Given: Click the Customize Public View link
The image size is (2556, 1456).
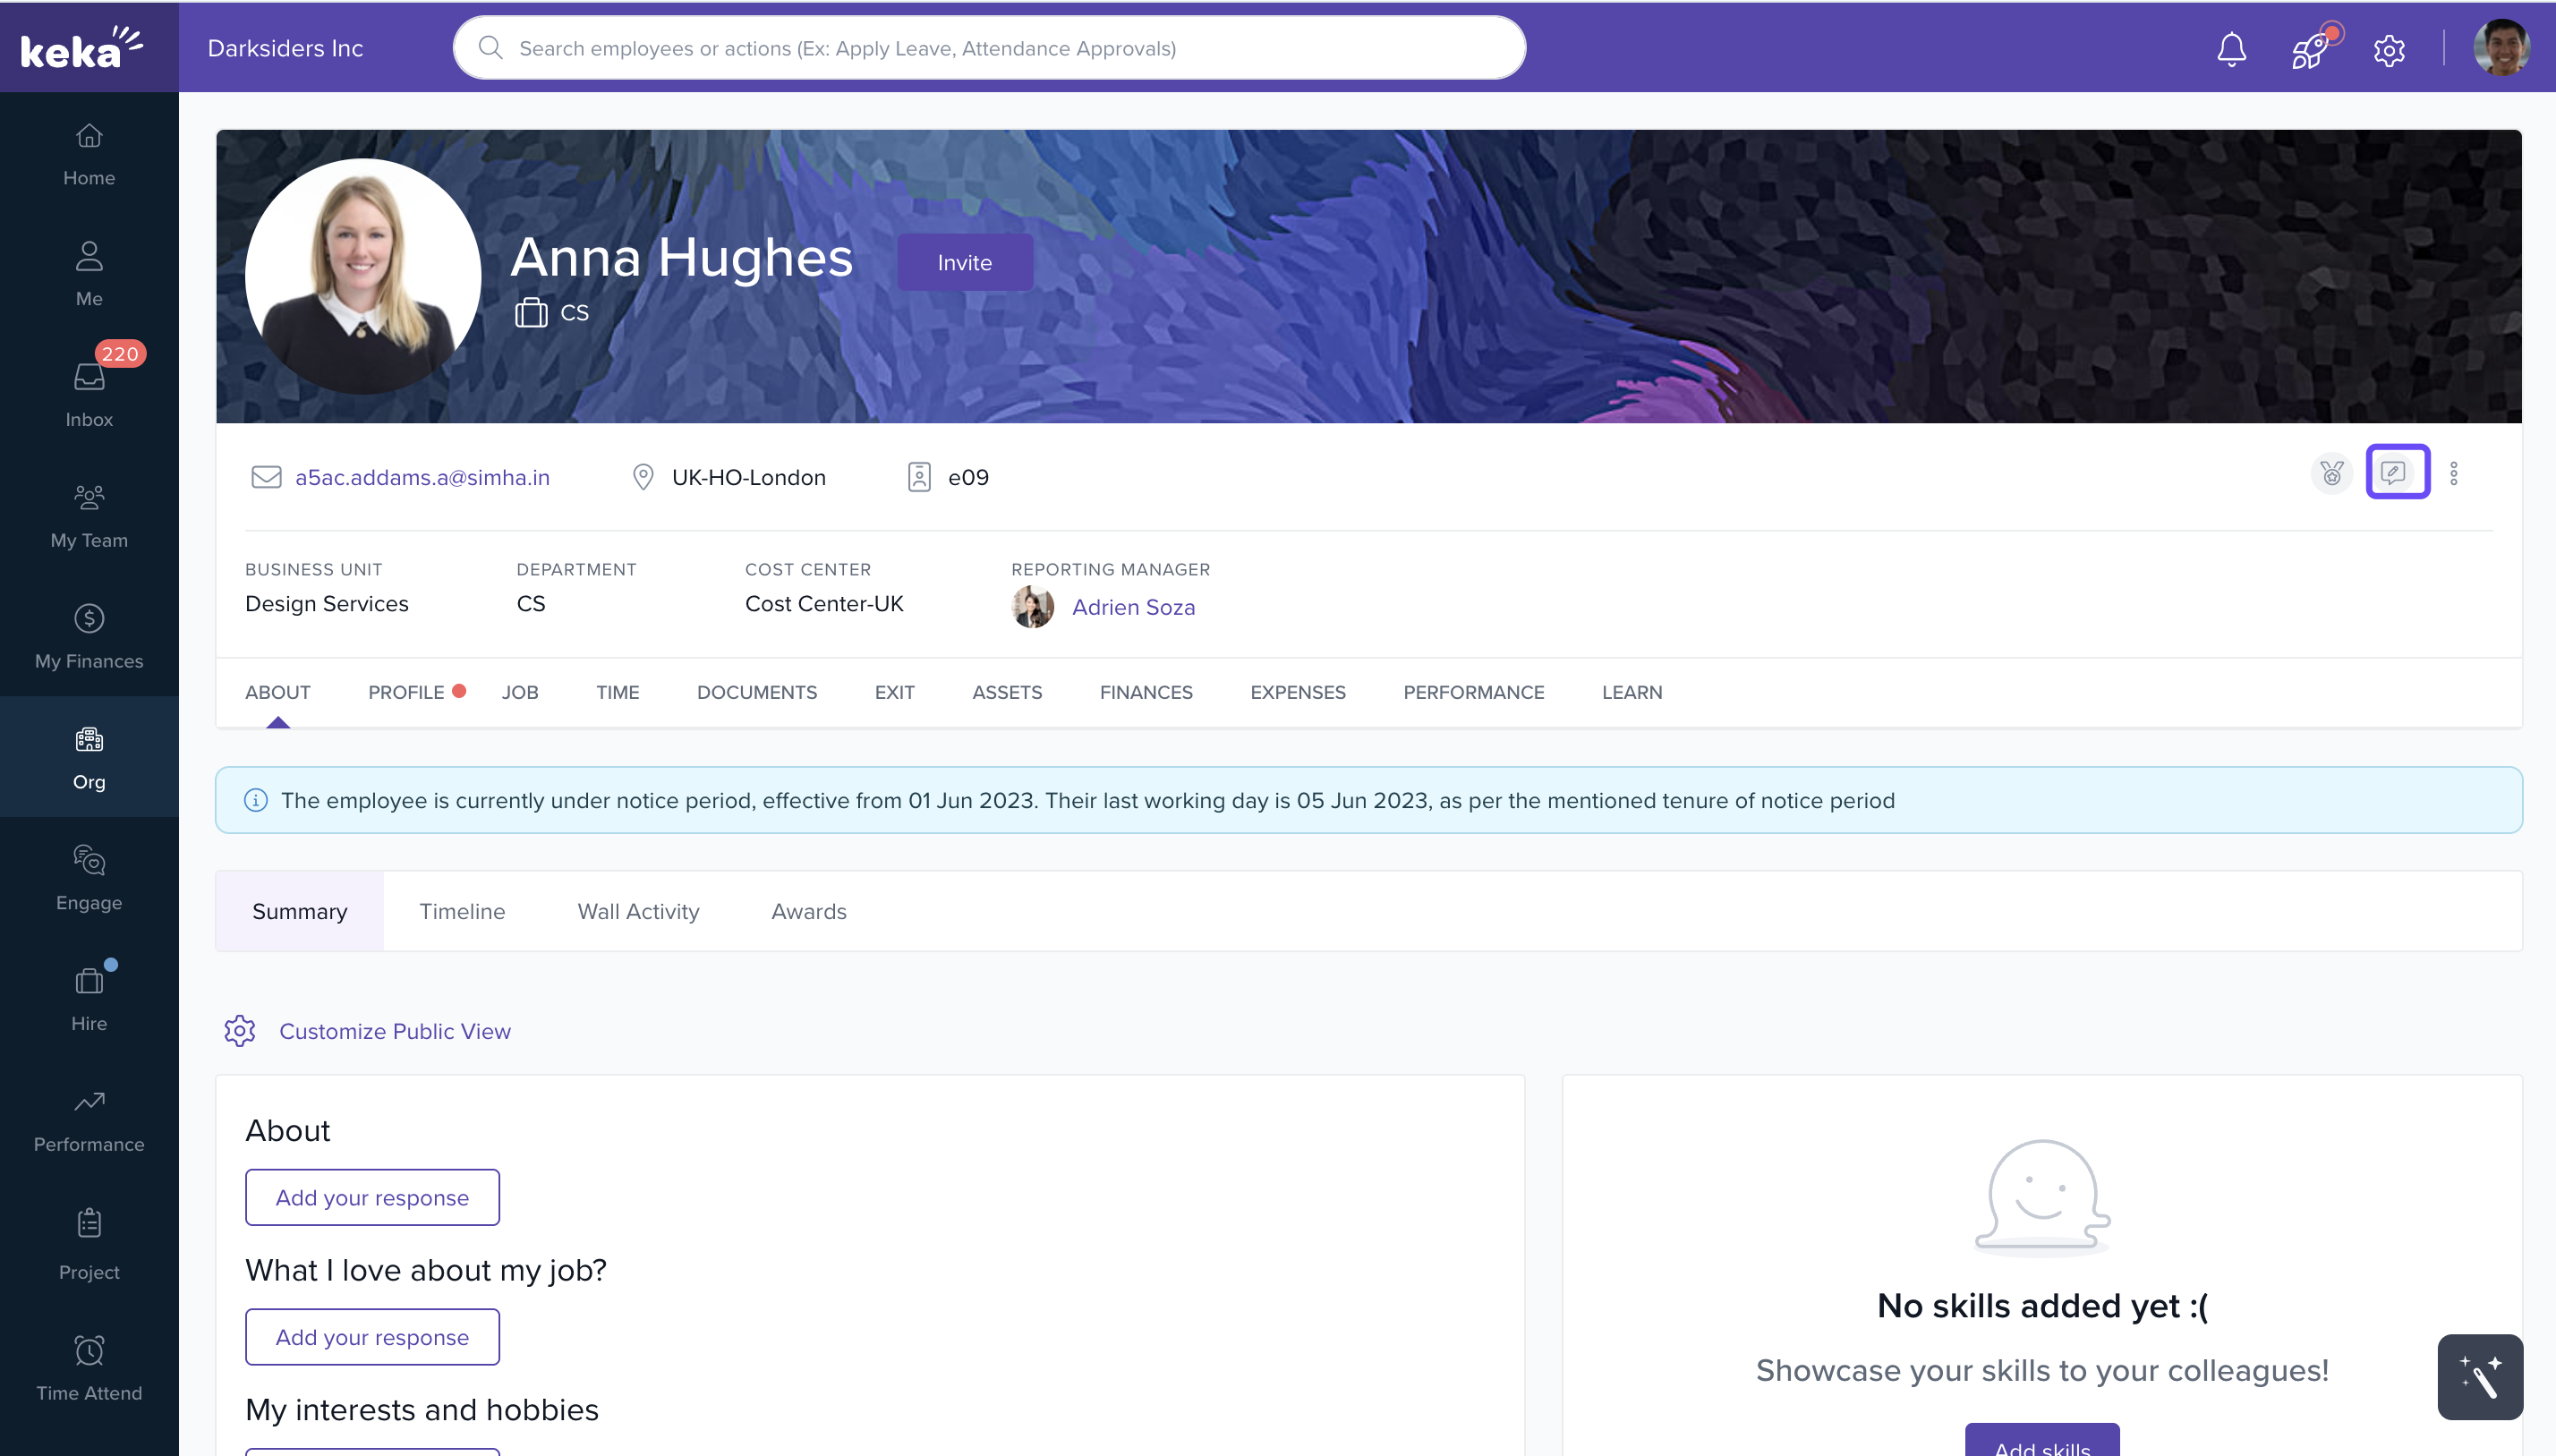Looking at the screenshot, I should click(394, 1031).
